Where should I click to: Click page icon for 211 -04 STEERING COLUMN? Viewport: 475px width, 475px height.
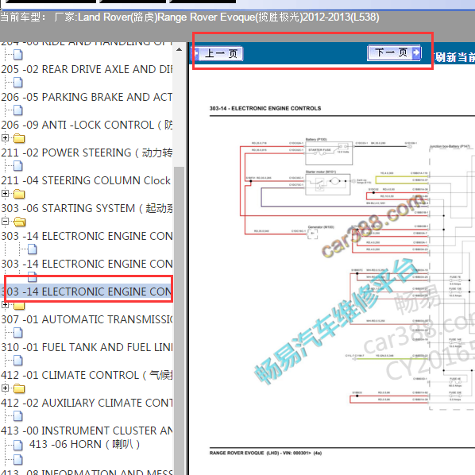click(18, 166)
